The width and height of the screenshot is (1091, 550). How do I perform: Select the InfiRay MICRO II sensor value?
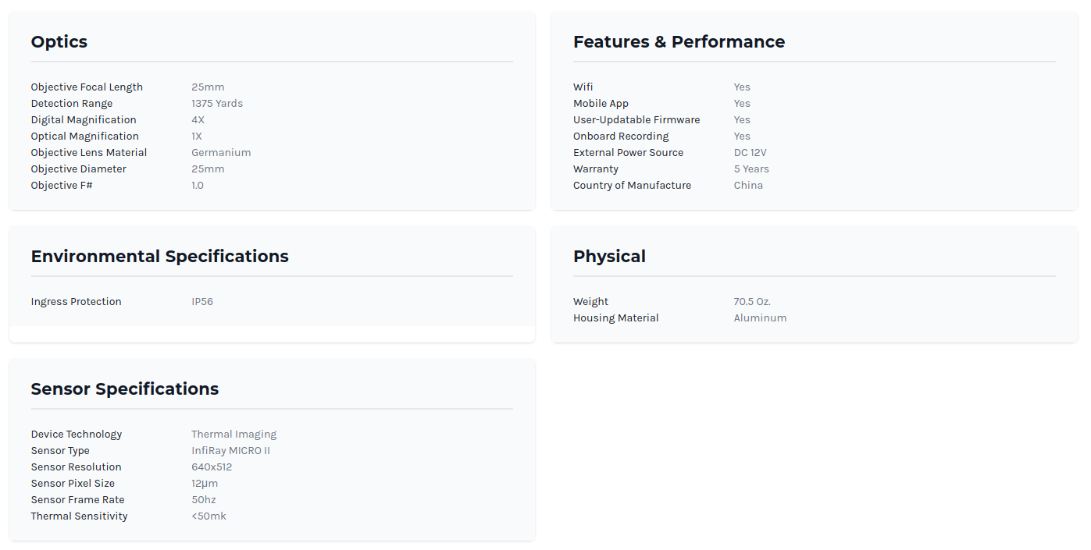tap(230, 451)
